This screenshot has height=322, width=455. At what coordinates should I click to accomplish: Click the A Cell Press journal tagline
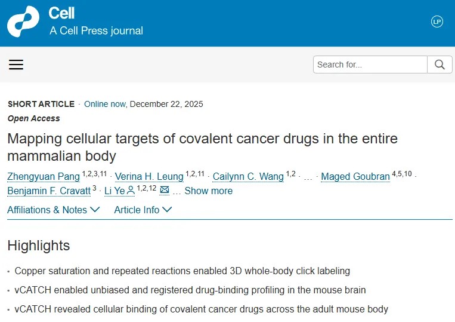tap(96, 30)
